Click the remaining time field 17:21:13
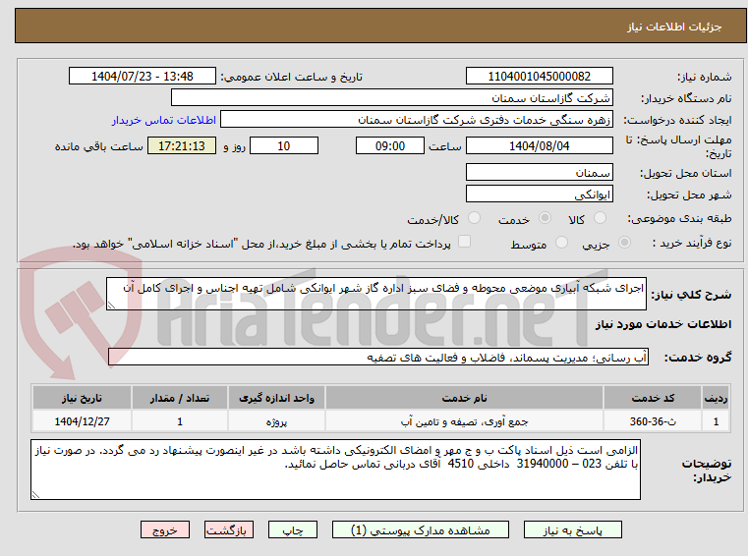The height and width of the screenshot is (556, 748). pos(182,145)
